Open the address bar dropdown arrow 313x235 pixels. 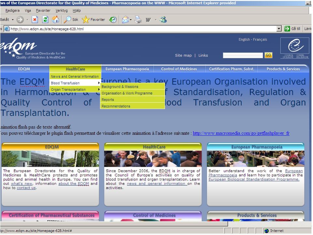click(x=279, y=29)
